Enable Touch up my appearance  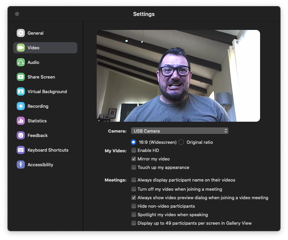coord(134,167)
